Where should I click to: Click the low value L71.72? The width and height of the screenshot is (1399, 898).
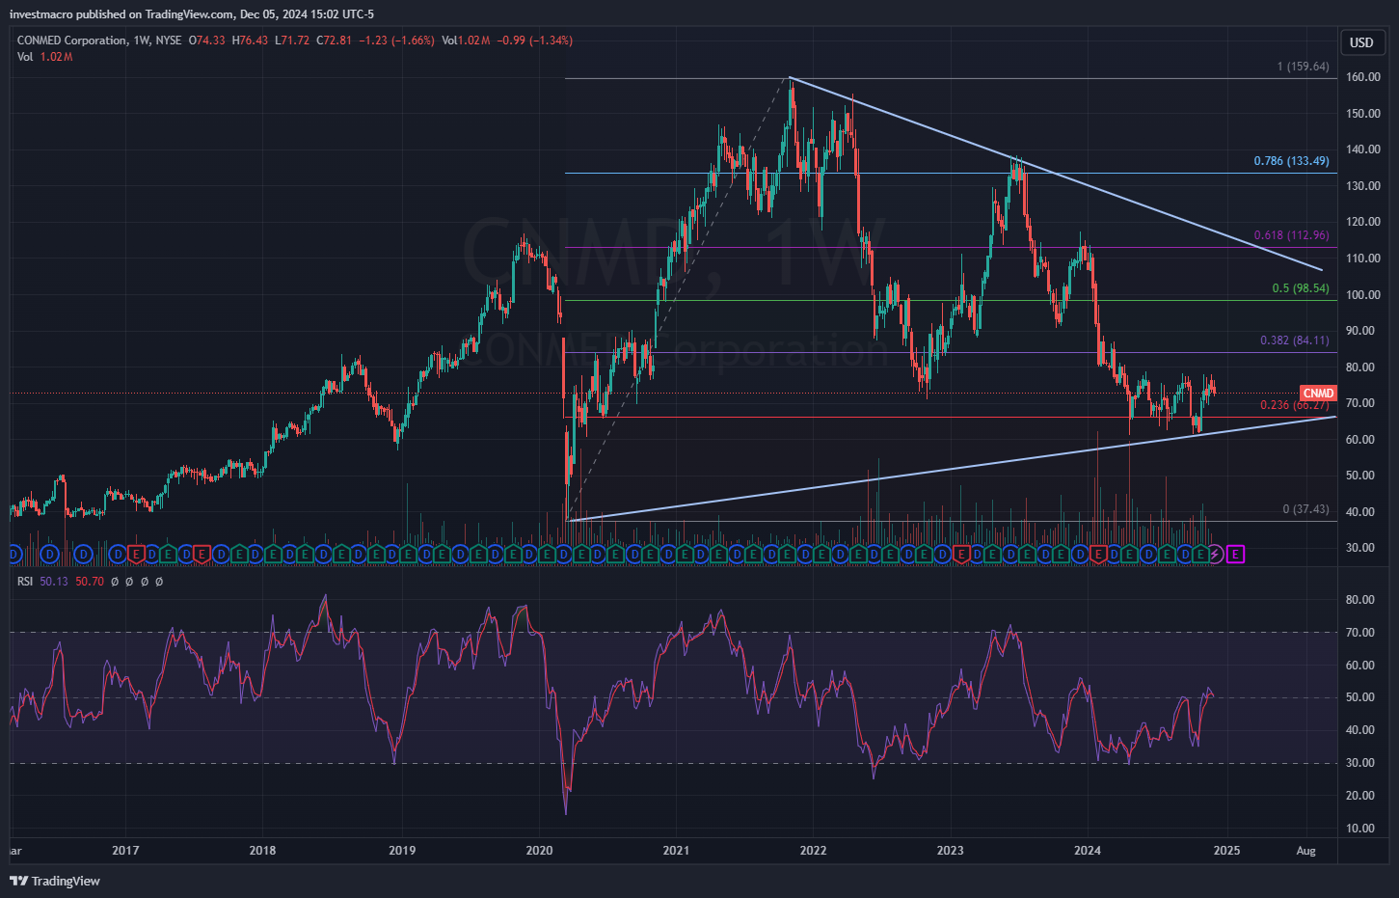point(292,41)
